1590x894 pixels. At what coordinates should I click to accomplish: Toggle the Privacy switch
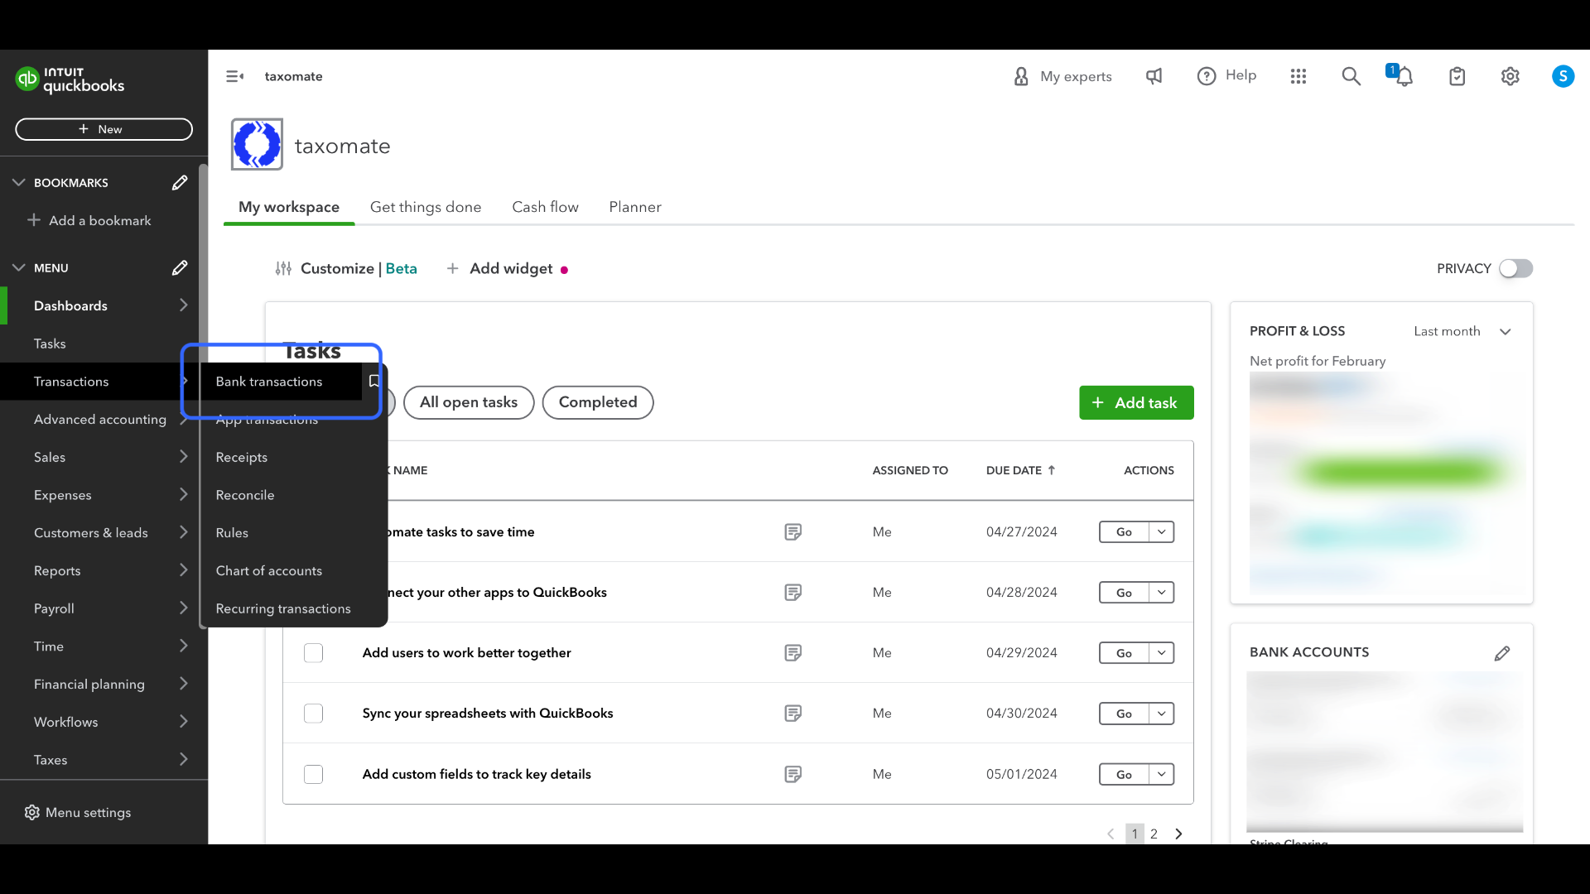coord(1515,269)
